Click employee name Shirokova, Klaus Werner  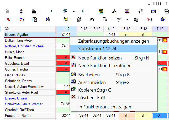(x=23, y=104)
